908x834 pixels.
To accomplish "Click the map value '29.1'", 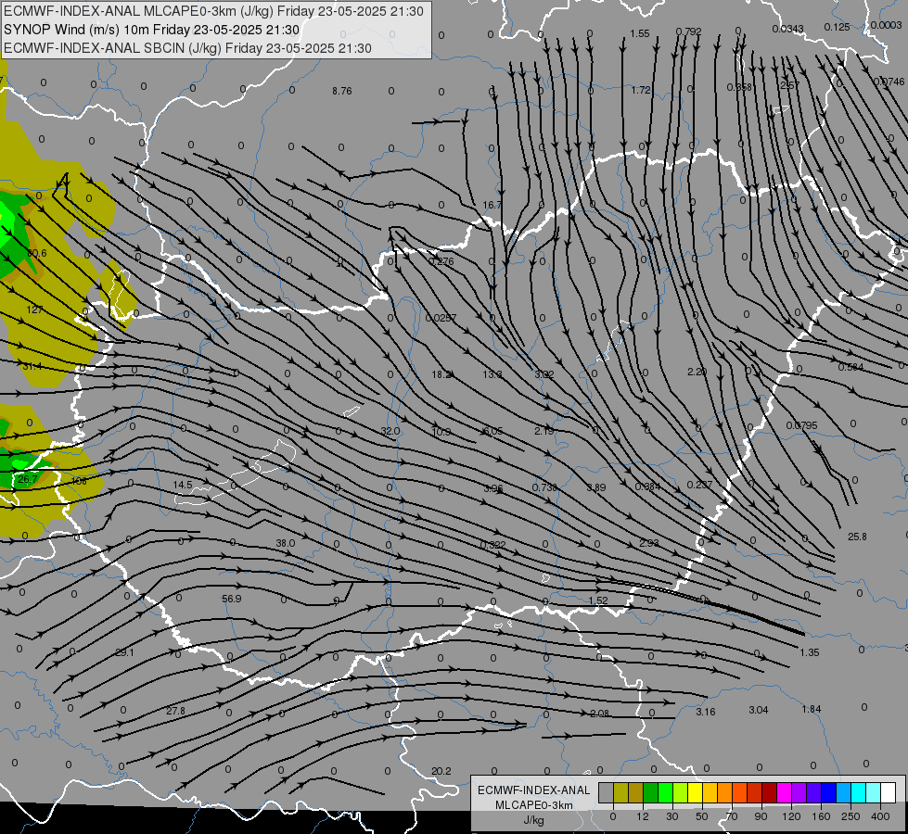I will [124, 652].
